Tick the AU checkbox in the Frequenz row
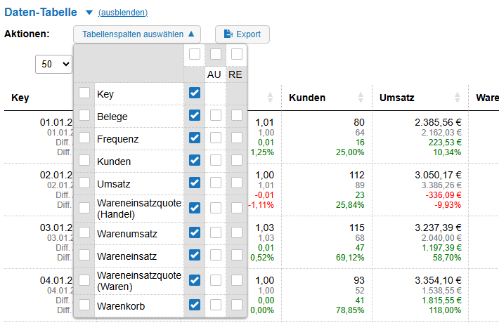 (x=216, y=138)
